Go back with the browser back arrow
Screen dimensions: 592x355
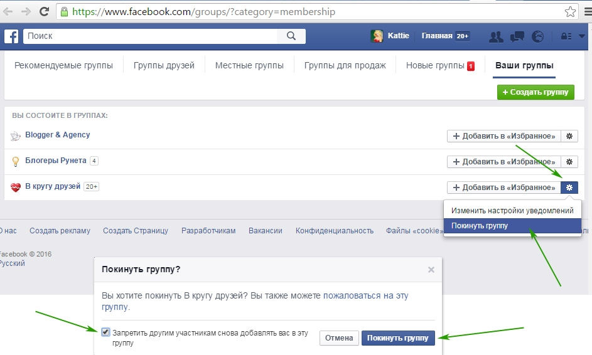[x=8, y=12]
